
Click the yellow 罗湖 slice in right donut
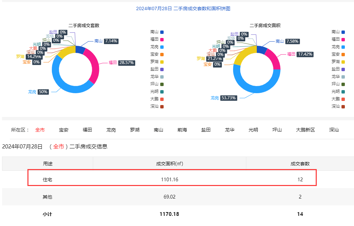[243, 54]
